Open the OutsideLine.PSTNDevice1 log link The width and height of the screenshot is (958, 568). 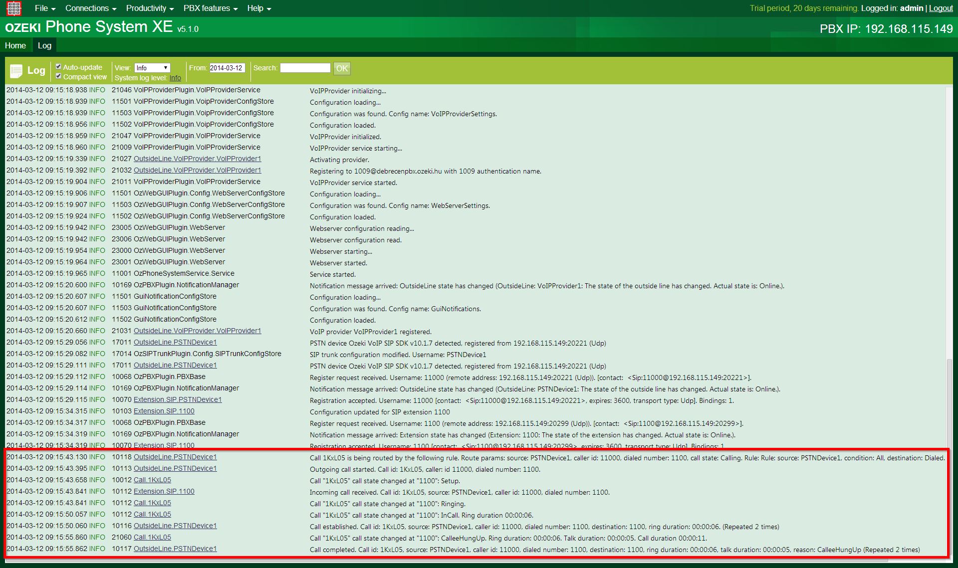[x=176, y=456]
